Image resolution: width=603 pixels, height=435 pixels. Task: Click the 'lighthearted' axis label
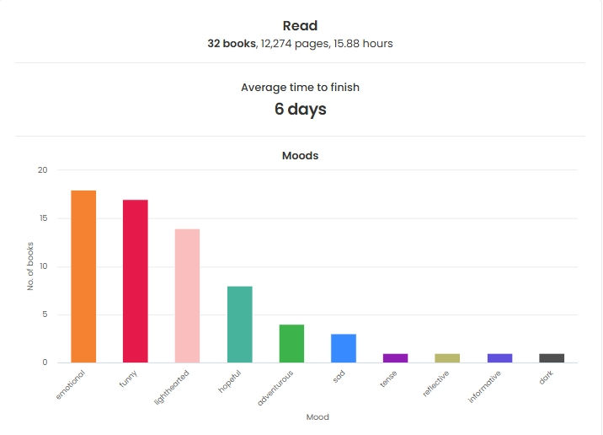[172, 387]
